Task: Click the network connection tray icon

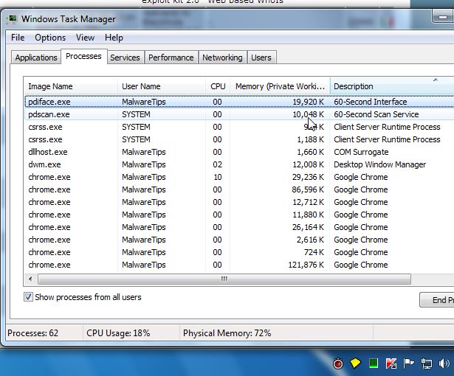Action: [x=427, y=363]
